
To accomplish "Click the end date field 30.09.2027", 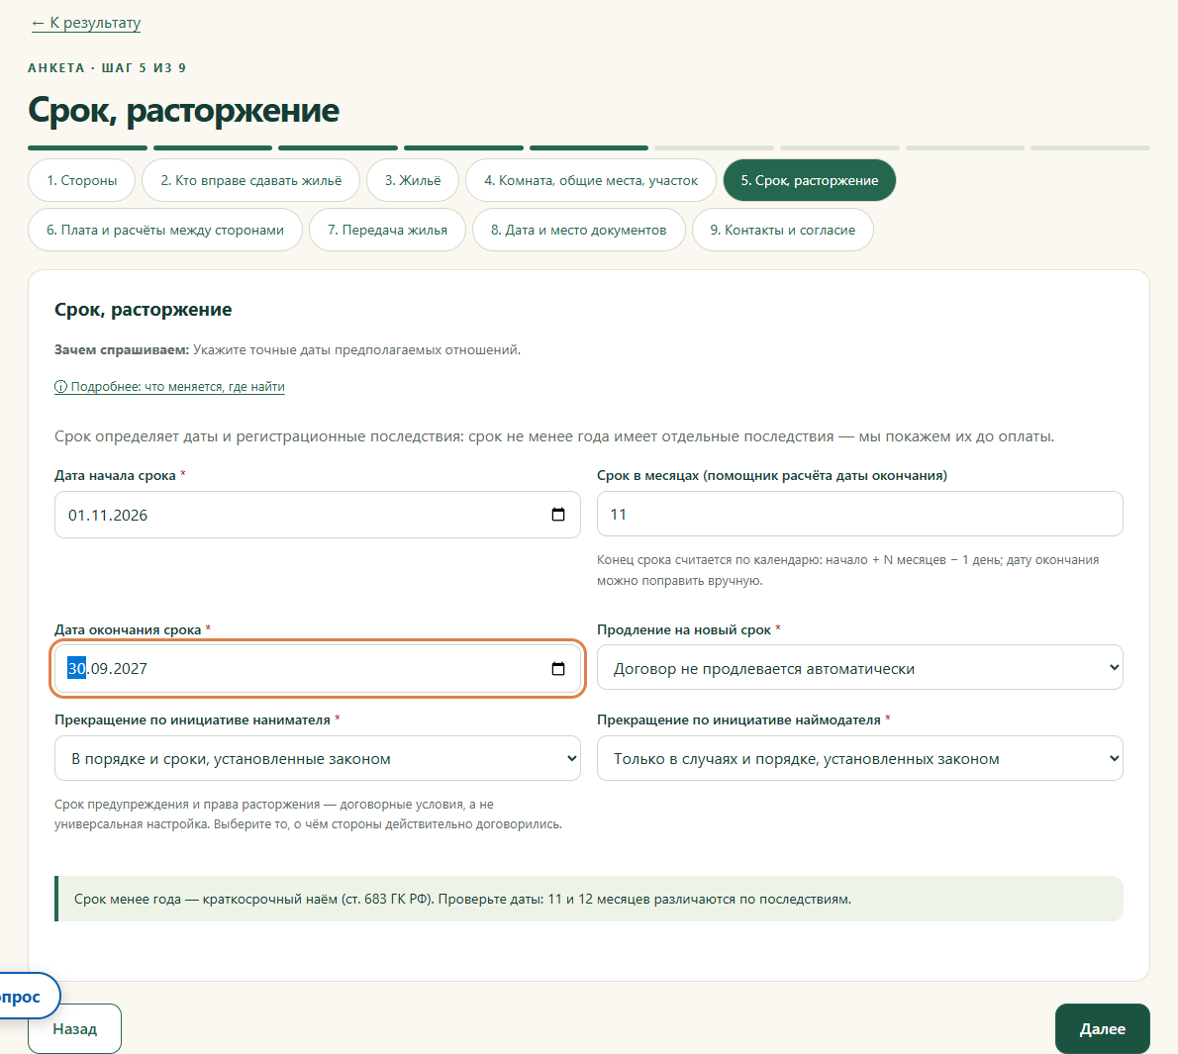I will 317,669.
